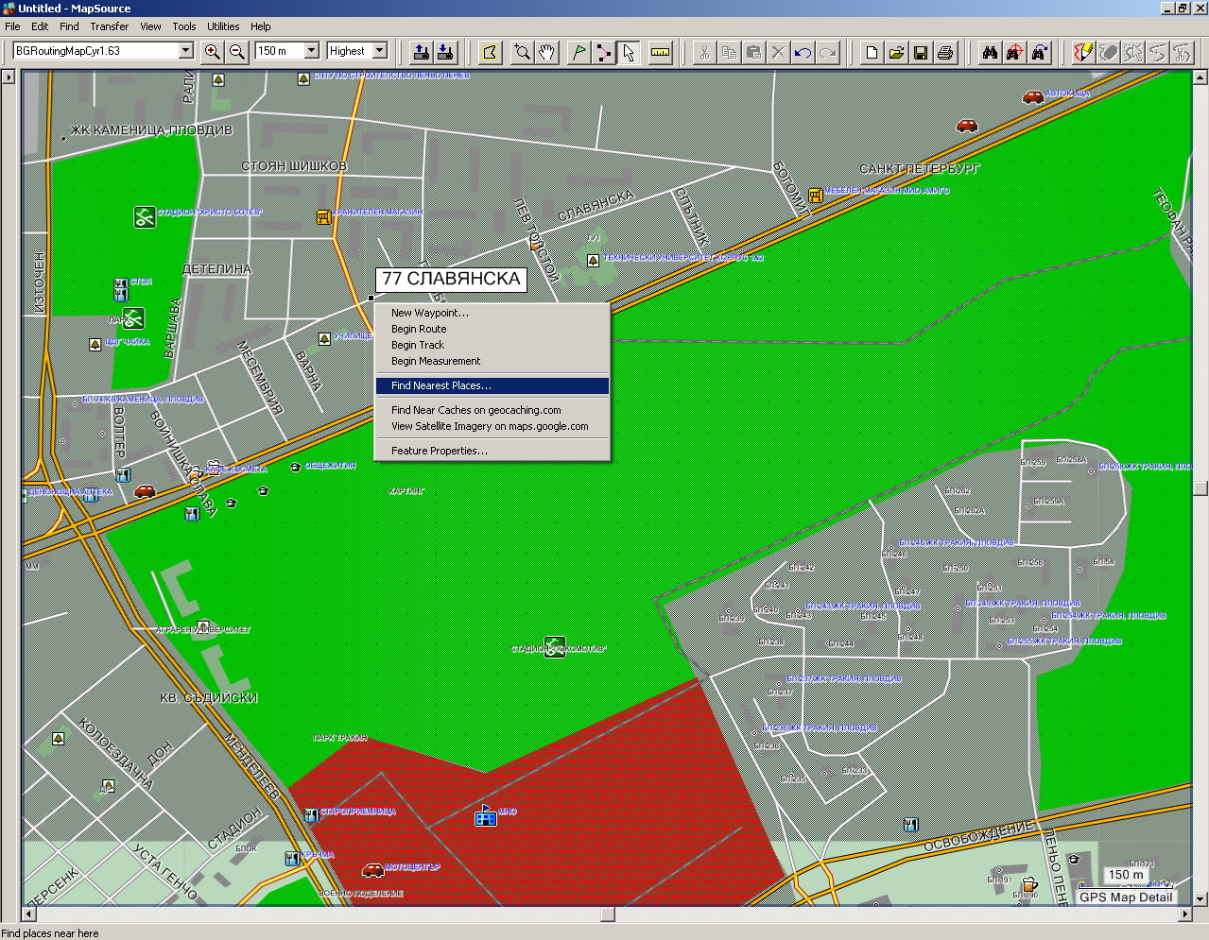Click View Satellite Imagery on maps.google.com
1209x940 pixels.
pos(492,426)
